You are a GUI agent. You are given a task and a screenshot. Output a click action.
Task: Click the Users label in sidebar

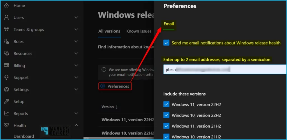[19, 18]
